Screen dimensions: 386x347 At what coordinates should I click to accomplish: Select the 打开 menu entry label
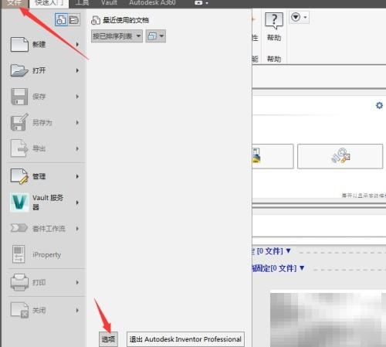39,70
